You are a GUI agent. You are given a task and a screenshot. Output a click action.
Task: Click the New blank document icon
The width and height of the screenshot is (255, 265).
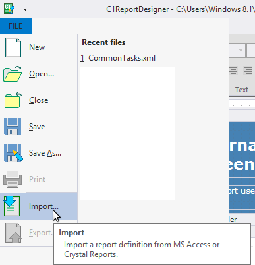coord(13,47)
